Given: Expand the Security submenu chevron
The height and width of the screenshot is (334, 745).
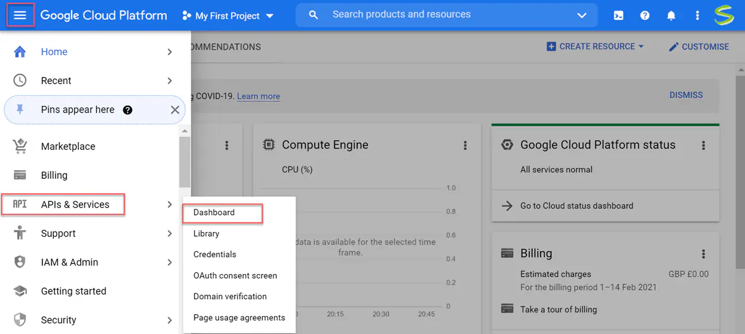Looking at the screenshot, I should point(169,320).
